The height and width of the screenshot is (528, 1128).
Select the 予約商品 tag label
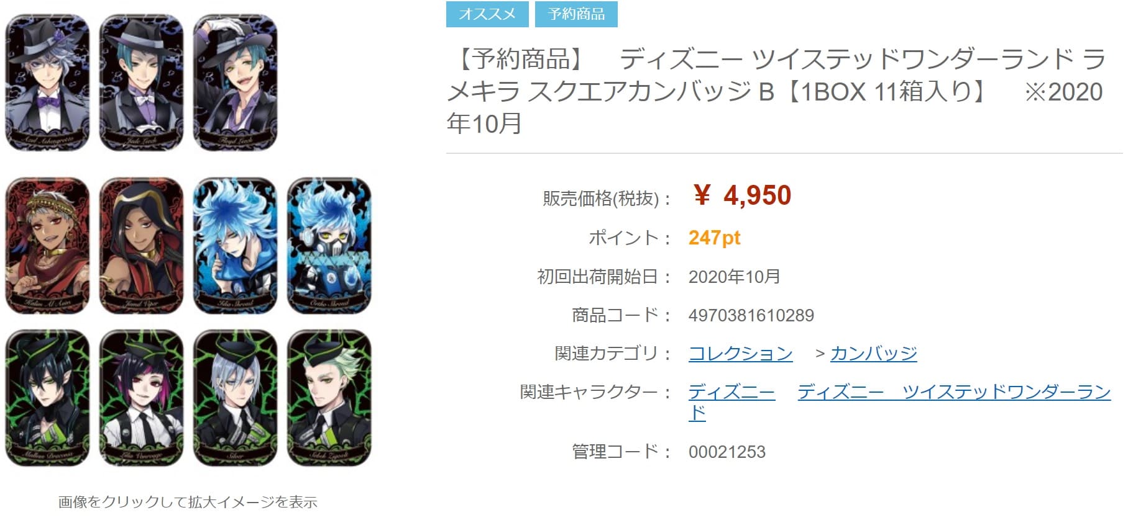576,14
